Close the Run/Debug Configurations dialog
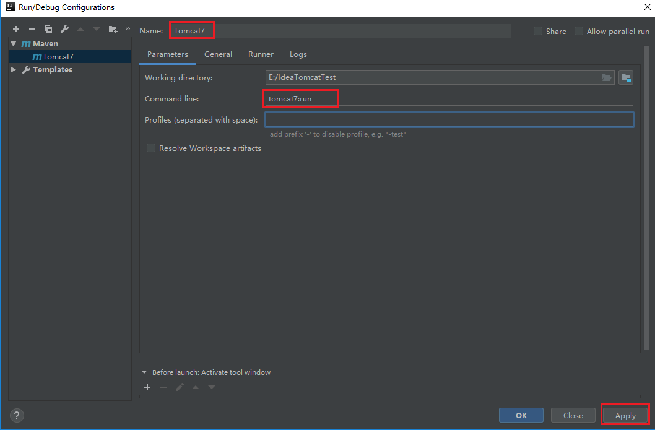 (x=647, y=7)
